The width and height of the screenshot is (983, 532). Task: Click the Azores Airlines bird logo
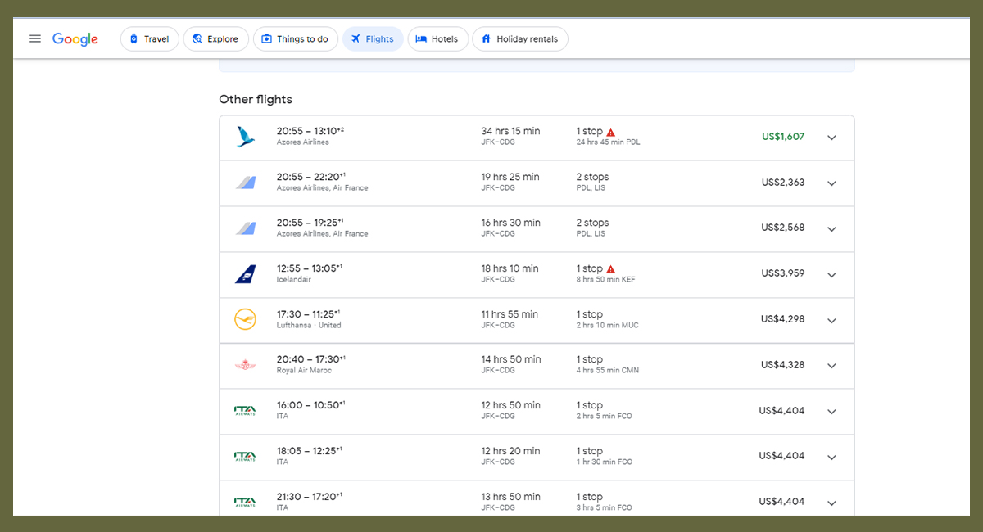point(245,137)
